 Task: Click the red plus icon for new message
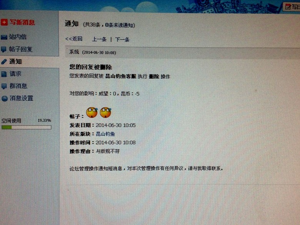tap(4, 22)
